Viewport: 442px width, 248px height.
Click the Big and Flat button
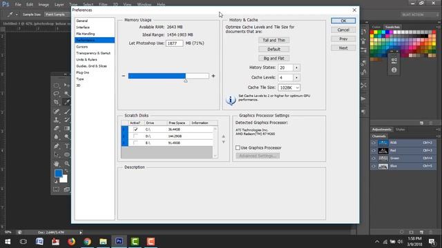point(273,58)
